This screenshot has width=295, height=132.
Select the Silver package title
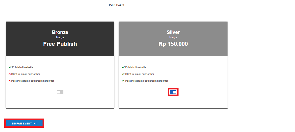pyautogui.click(x=173, y=32)
